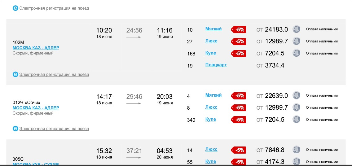The height and width of the screenshot is (166, 352).
Task: Select Плацкарт class for train 102М
Action: coord(216,65)
